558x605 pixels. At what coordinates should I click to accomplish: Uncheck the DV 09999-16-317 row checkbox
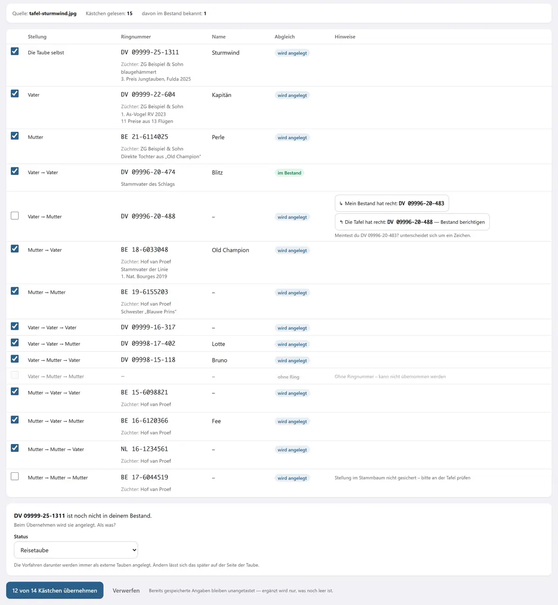coord(15,326)
